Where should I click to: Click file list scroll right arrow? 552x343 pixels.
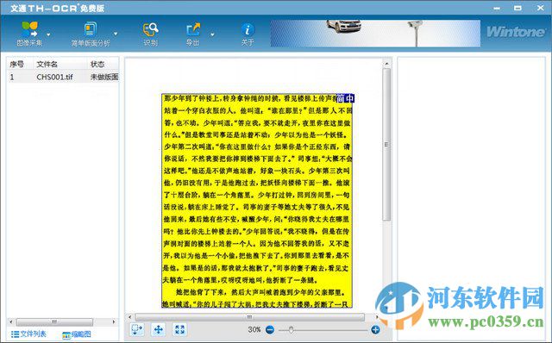coord(114,321)
